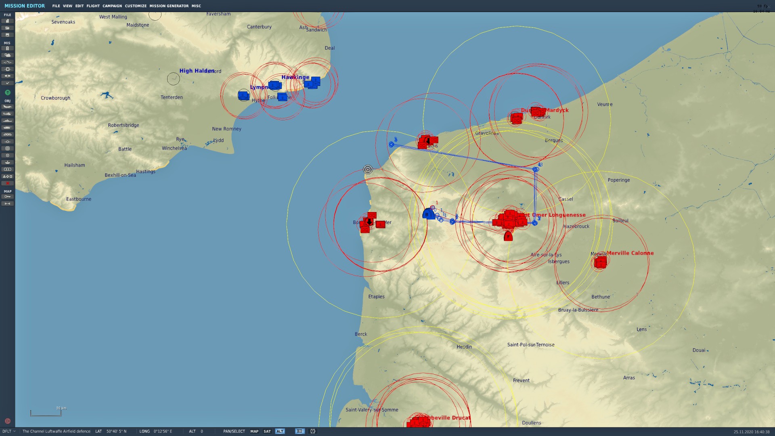Open the weather settings cloud icon
Screen dimensions: 775x436
[x=7, y=55]
